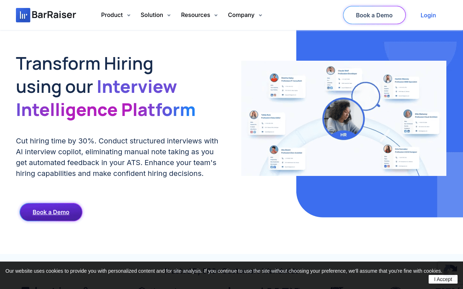Click Abu Beard's Data Scientist avatar
This screenshot has width=463, height=289.
click(x=274, y=150)
